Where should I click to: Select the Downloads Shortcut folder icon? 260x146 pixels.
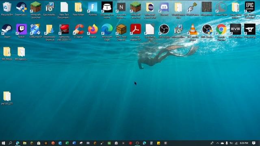point(50,30)
